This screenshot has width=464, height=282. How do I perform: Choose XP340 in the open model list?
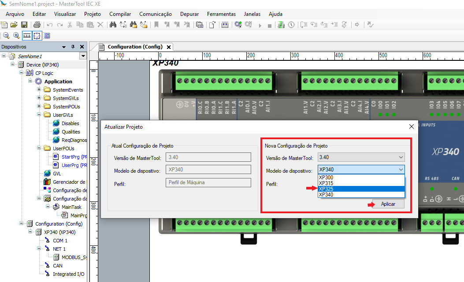pyautogui.click(x=361, y=195)
